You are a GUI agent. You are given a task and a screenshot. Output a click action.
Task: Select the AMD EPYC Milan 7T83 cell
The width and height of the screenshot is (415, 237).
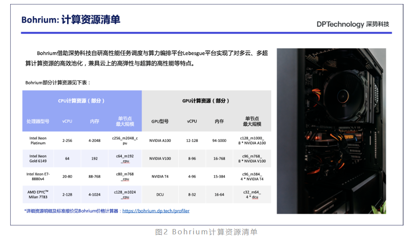[x=38, y=194]
